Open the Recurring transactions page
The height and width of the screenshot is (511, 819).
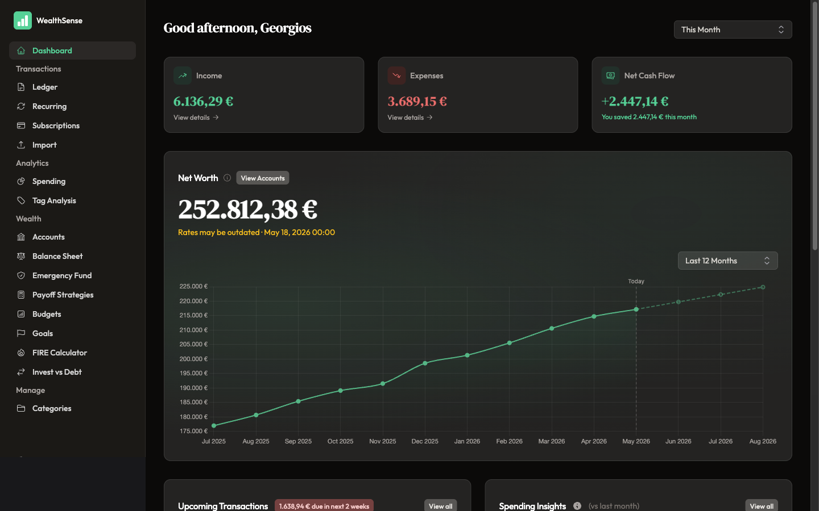pyautogui.click(x=72, y=106)
